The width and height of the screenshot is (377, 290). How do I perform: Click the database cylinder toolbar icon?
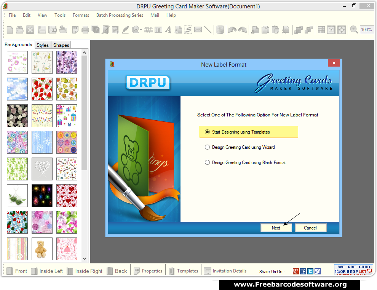click(220, 30)
